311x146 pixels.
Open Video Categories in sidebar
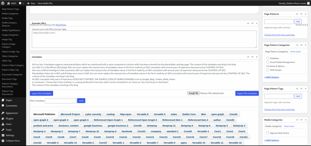click(10, 56)
